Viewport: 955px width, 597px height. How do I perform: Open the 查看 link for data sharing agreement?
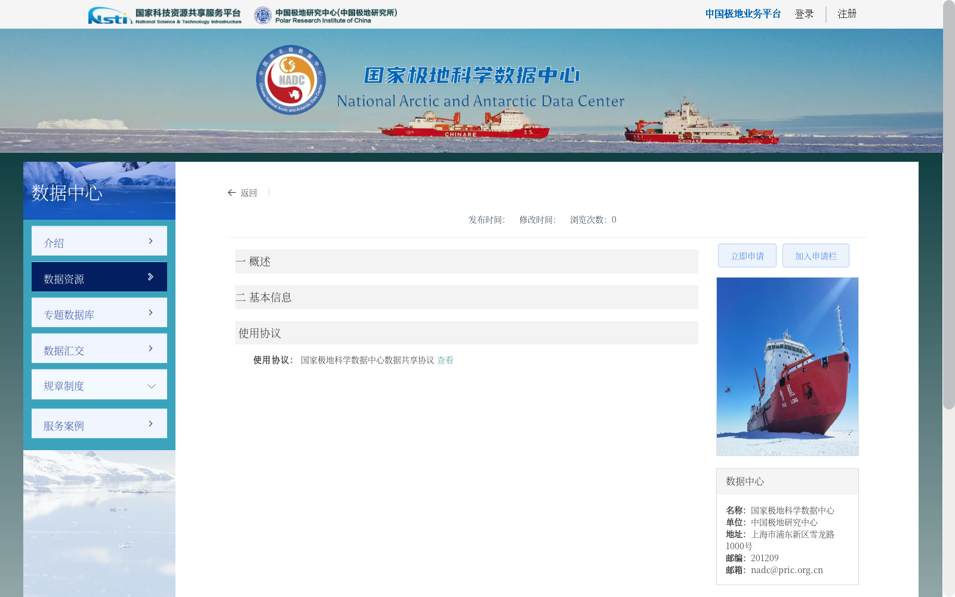click(445, 360)
